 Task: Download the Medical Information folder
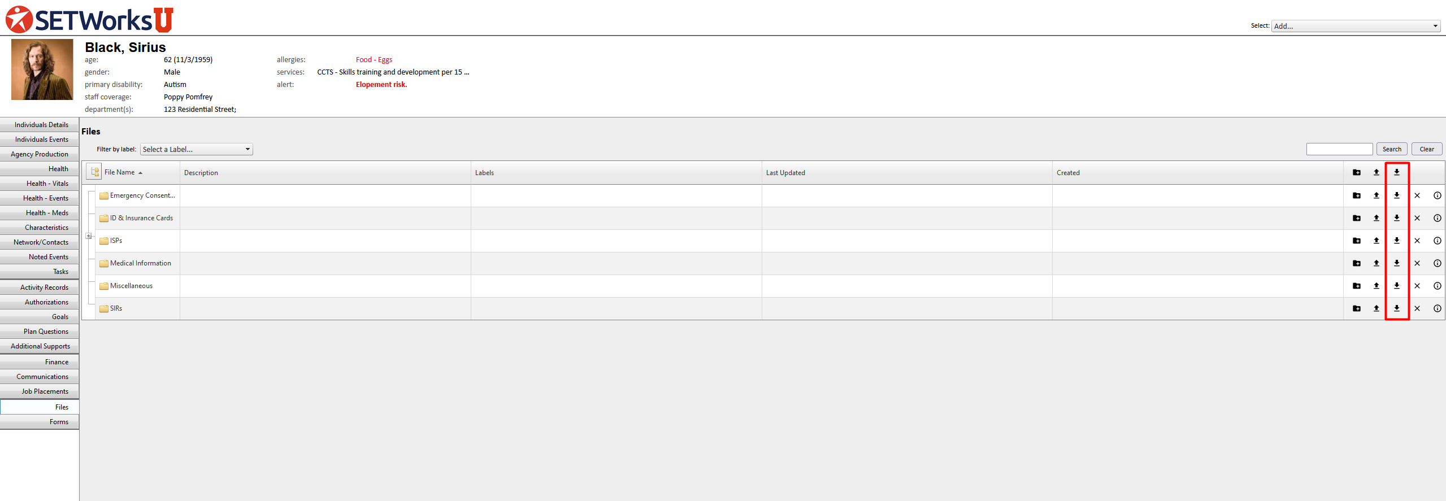(1396, 263)
